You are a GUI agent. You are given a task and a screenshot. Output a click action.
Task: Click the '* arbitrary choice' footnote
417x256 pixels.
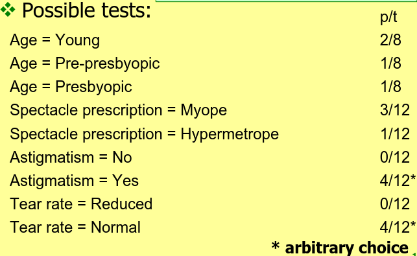point(340,248)
